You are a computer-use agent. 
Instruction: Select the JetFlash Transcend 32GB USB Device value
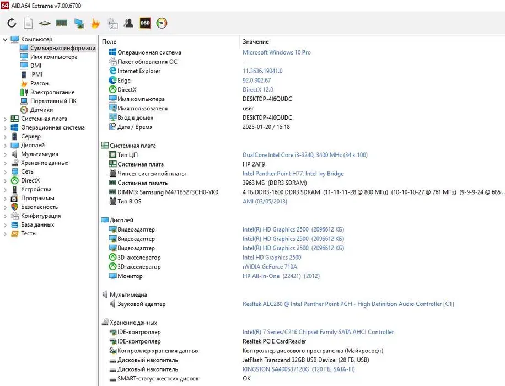(x=305, y=360)
